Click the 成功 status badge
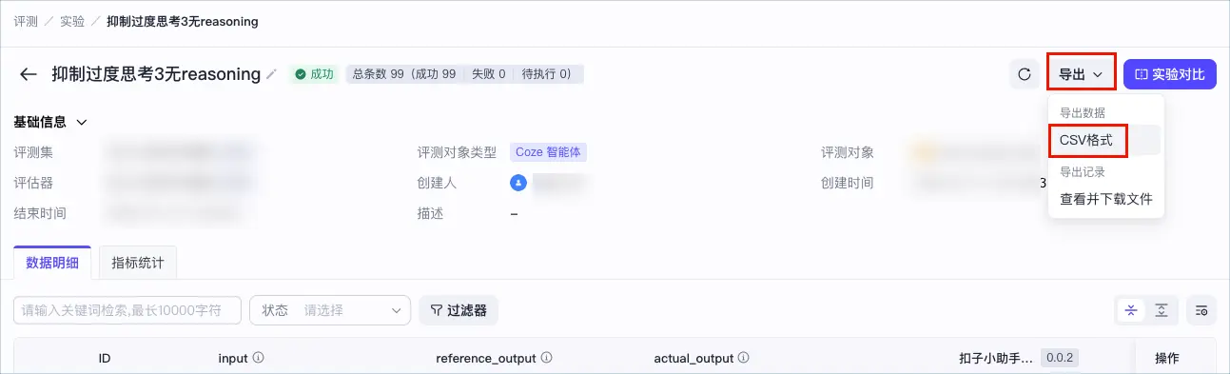 tap(314, 74)
